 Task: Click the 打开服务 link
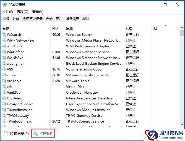[x=46, y=134]
